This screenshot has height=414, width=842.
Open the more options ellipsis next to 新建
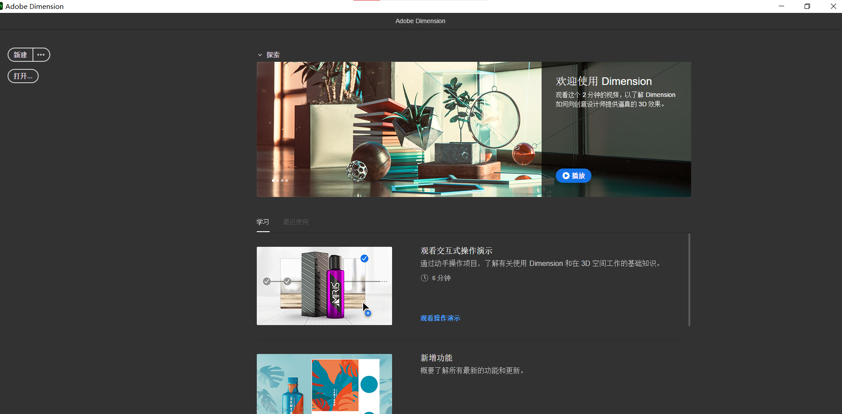(x=41, y=55)
